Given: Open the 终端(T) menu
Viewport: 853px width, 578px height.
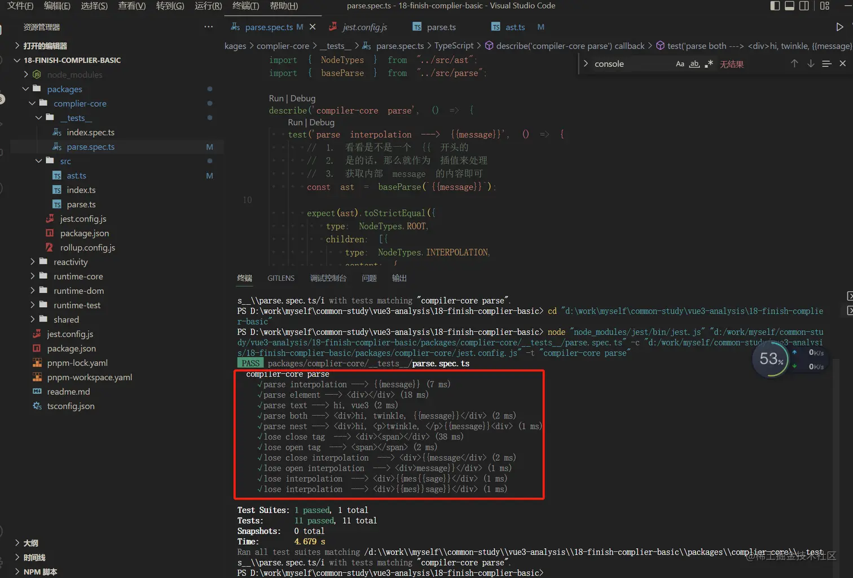Looking at the screenshot, I should (245, 6).
